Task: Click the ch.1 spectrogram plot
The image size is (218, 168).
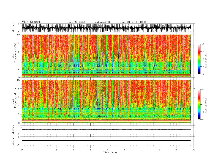Action: [x=106, y=56]
